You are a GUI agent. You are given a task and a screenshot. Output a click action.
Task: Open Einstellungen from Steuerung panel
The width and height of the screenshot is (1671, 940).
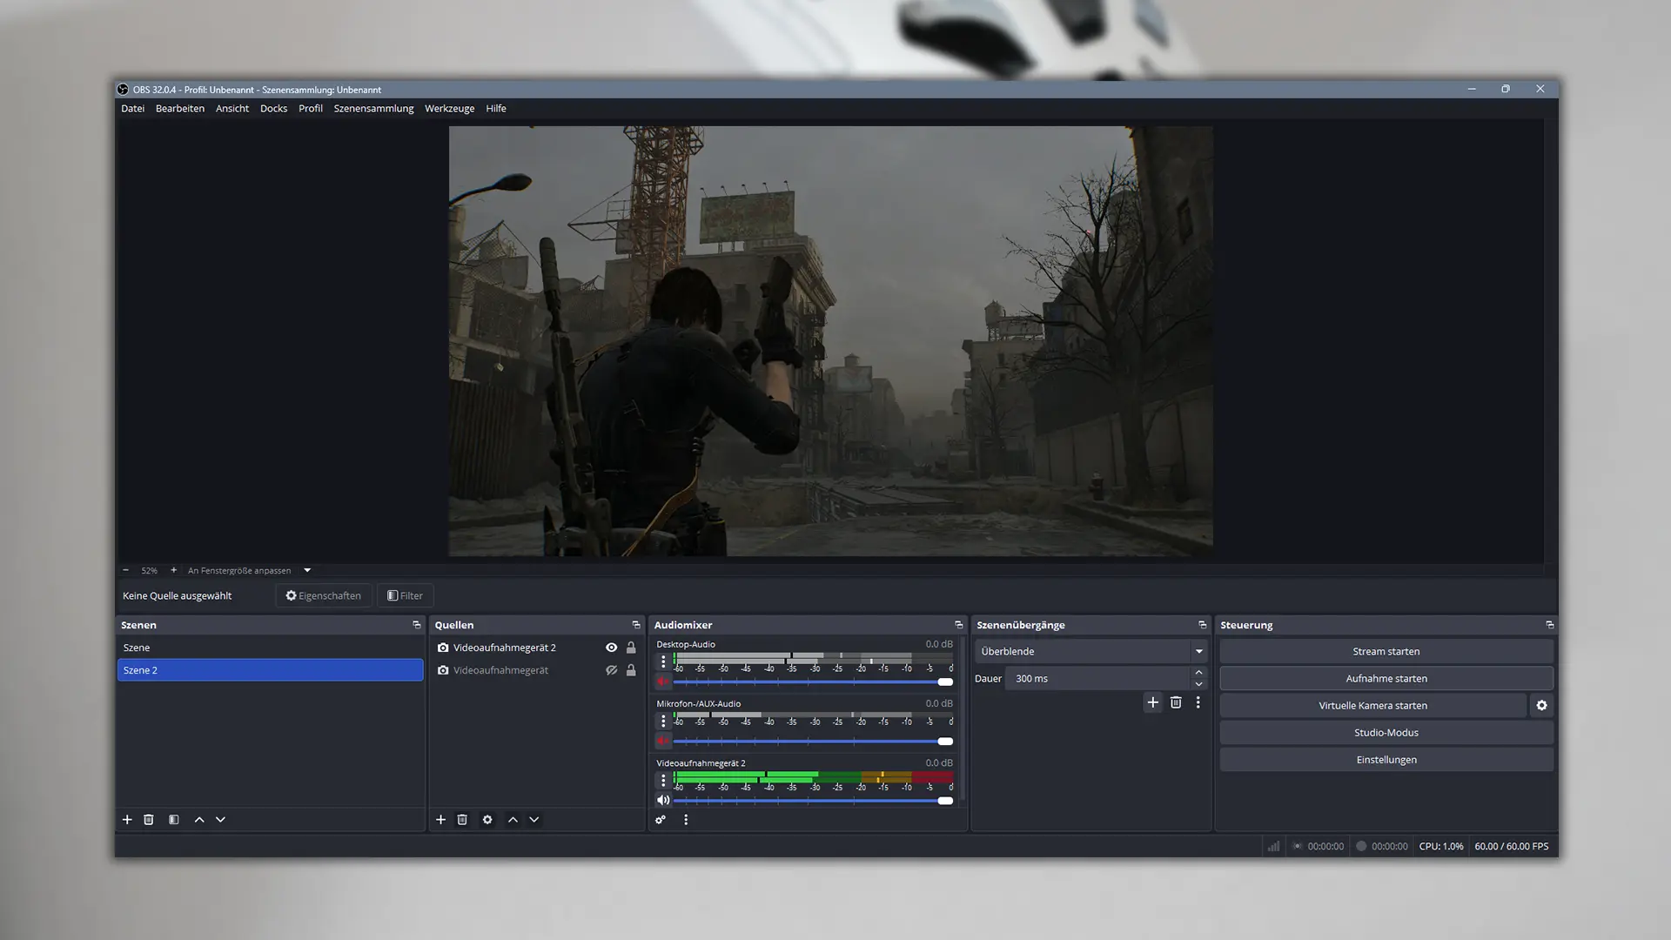click(x=1386, y=760)
